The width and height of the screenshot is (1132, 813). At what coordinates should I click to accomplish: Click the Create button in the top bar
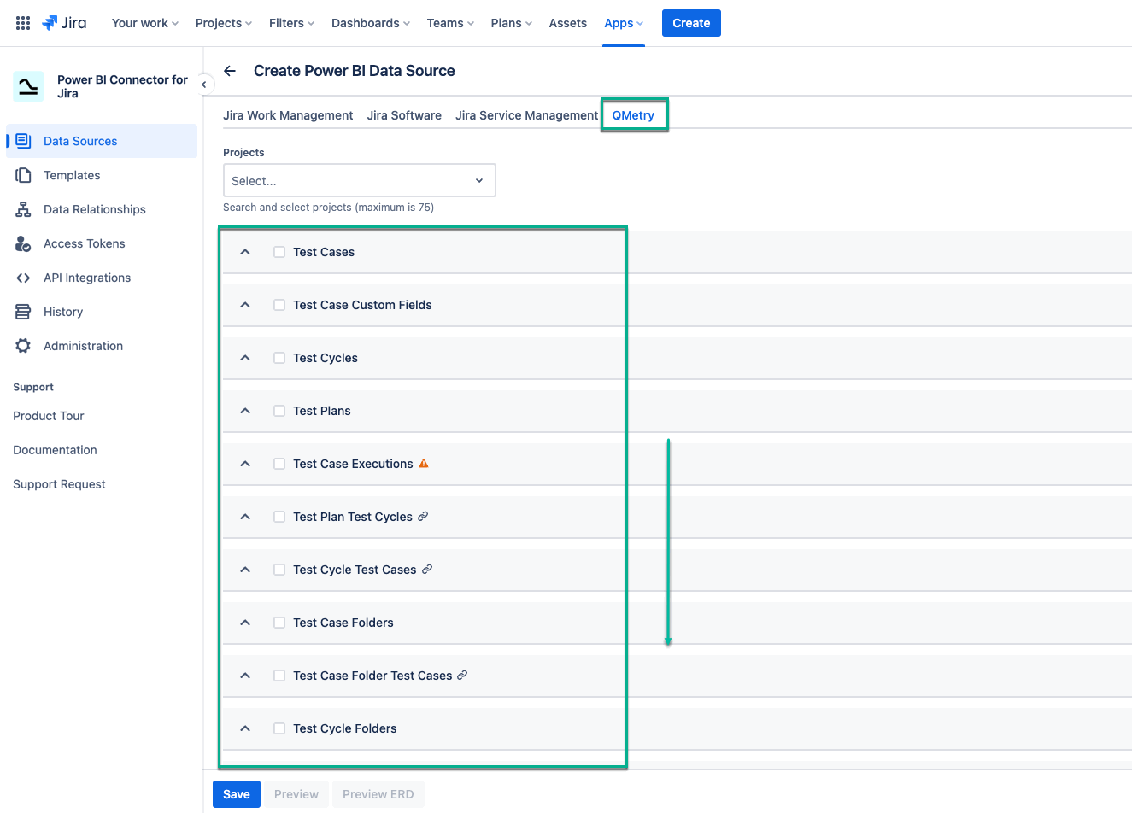(x=690, y=22)
